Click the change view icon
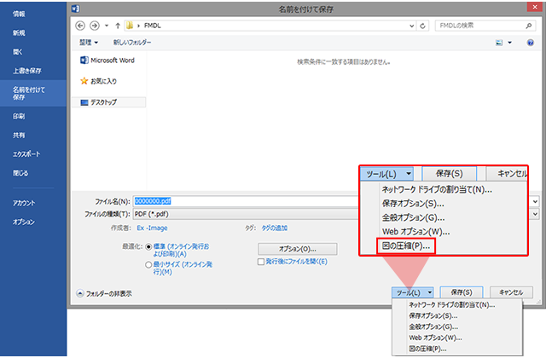Viewport: 546px width, 358px height. [x=499, y=42]
